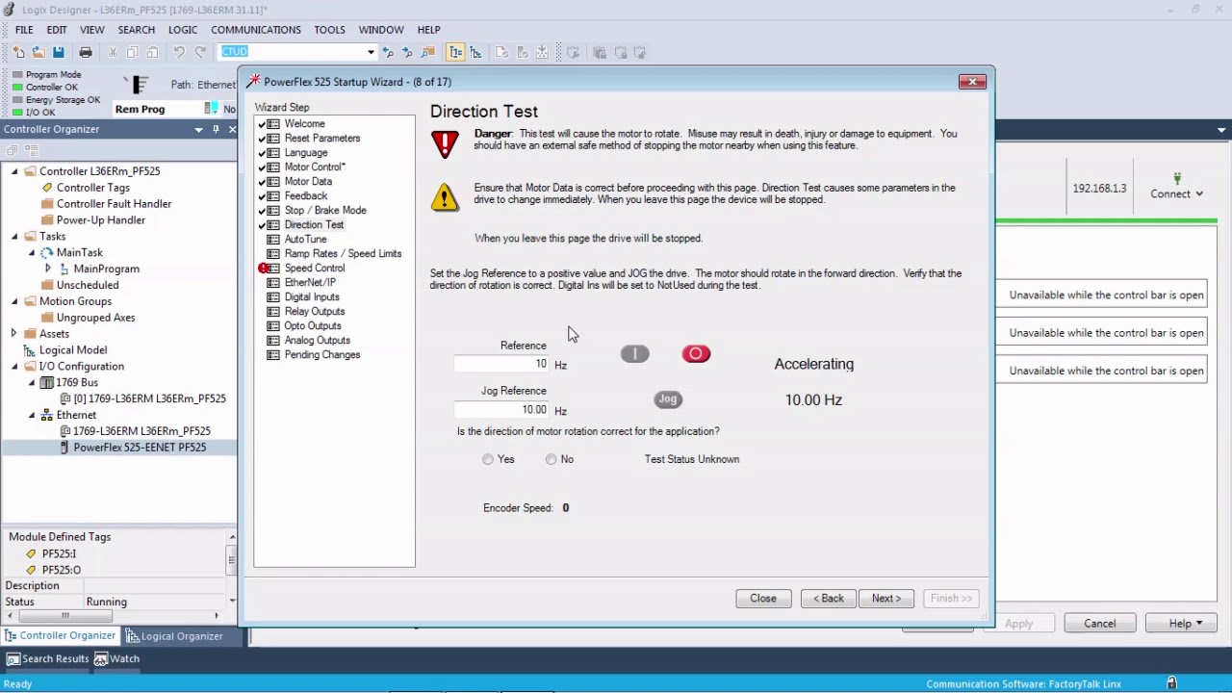This screenshot has height=693, width=1232.
Task: Open the TOOLS menu
Action: 330,30
